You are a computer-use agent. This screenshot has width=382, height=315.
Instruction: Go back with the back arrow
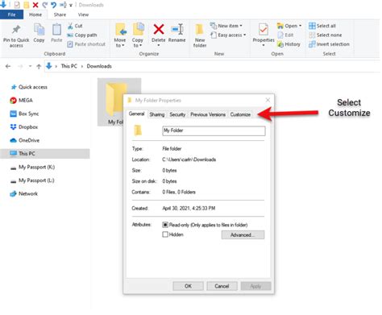tap(8, 66)
